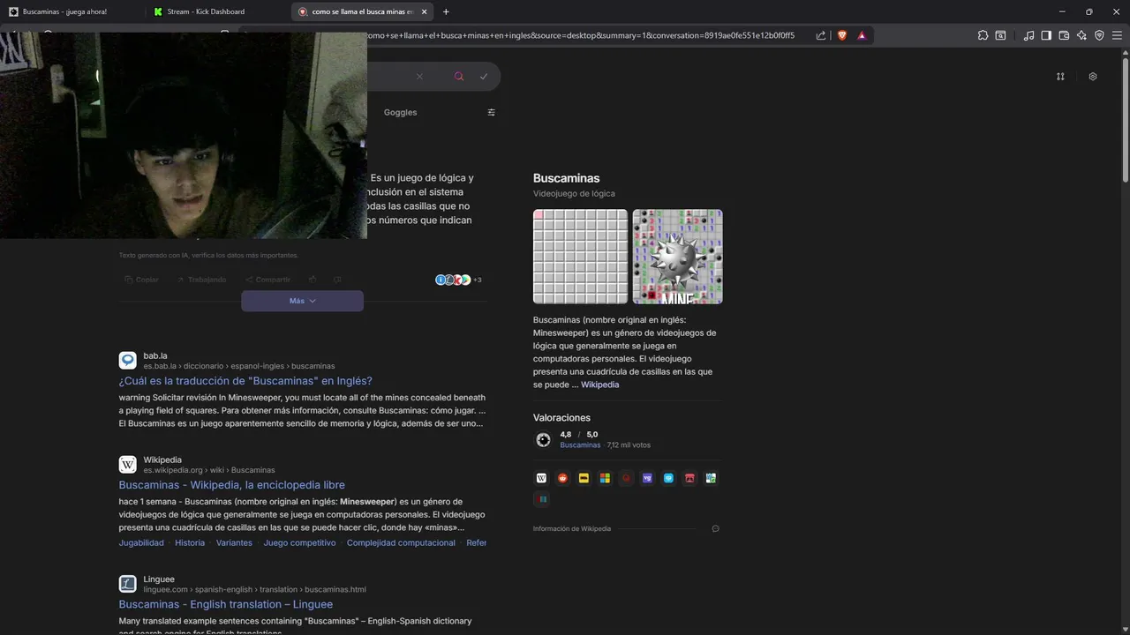The width and height of the screenshot is (1130, 635).
Task: Toggle the browser sidebar panel icon
Action: pyautogui.click(x=1046, y=35)
